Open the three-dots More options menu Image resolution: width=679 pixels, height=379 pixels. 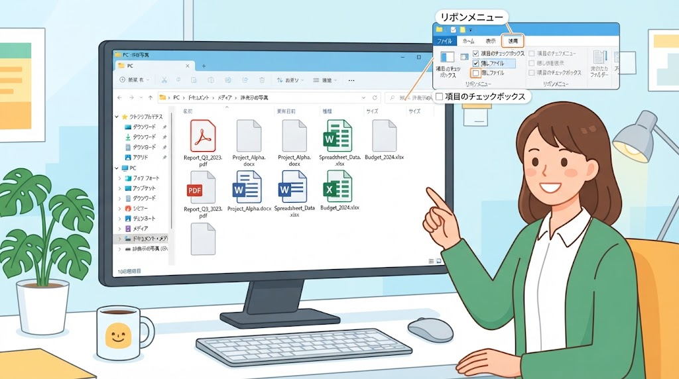coord(351,80)
